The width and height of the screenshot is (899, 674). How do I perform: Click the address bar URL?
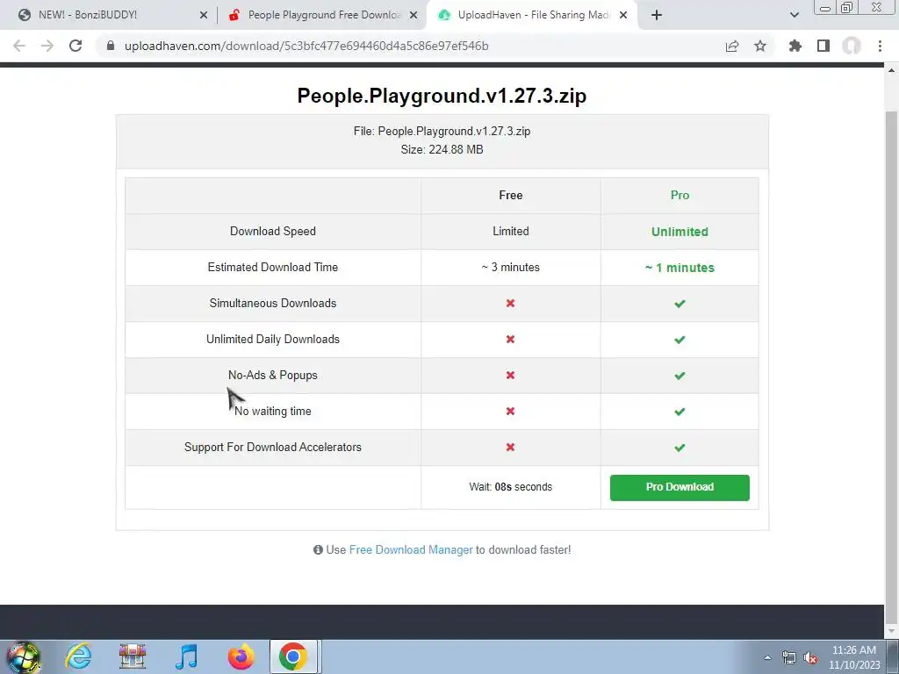coord(306,46)
